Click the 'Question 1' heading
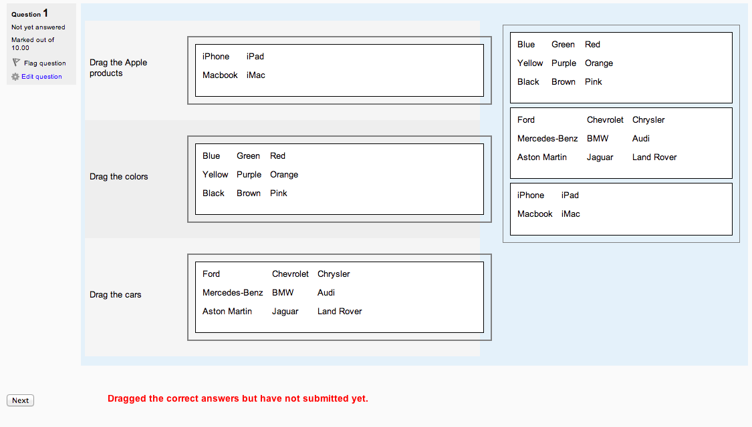 click(x=29, y=13)
